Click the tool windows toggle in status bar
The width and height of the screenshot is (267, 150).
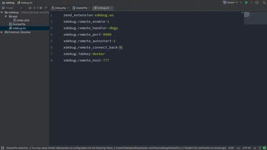3,148
